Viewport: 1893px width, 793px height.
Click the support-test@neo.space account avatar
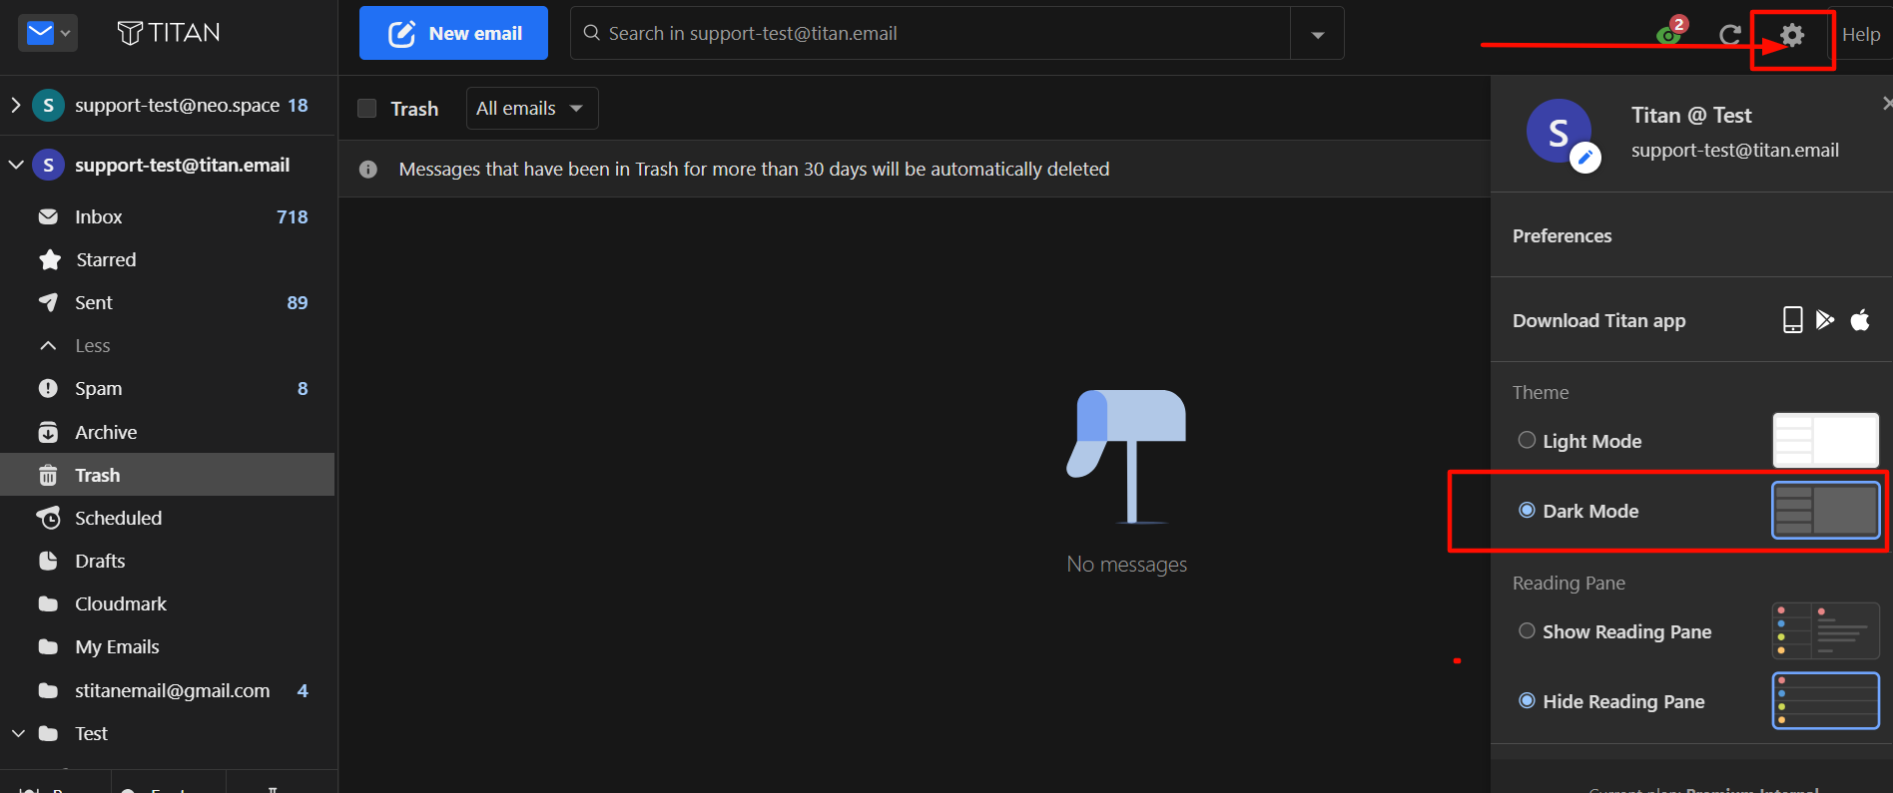point(48,105)
